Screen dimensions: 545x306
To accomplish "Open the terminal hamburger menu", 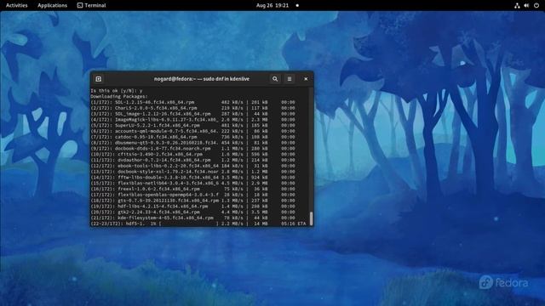I will pos(290,79).
